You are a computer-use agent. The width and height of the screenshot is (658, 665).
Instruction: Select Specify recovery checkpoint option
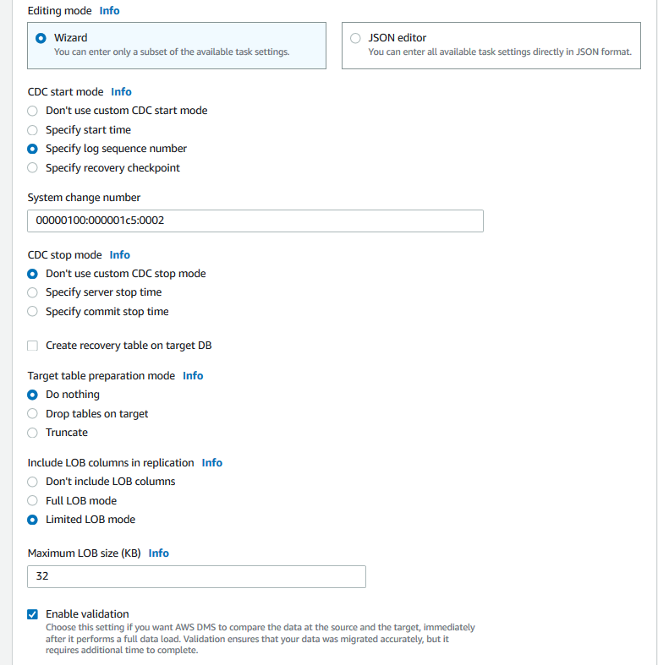[x=32, y=168]
